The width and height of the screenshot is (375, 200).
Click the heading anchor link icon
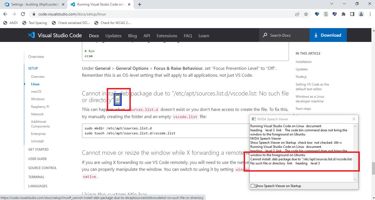pyautogui.click(x=118, y=99)
